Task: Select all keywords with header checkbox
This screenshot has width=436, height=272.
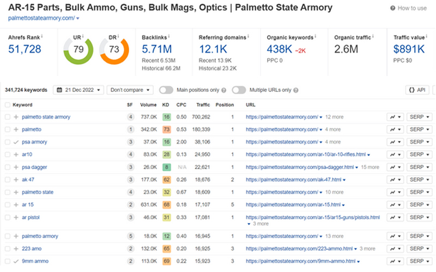Action: pos(8,105)
